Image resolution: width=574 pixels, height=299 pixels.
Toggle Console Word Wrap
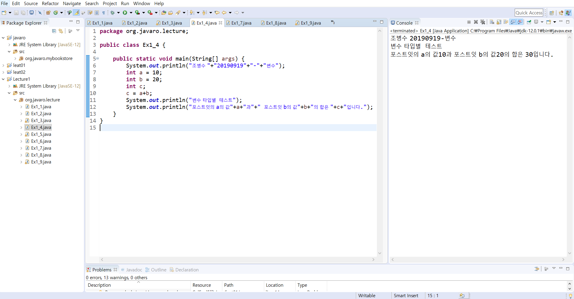(x=506, y=22)
